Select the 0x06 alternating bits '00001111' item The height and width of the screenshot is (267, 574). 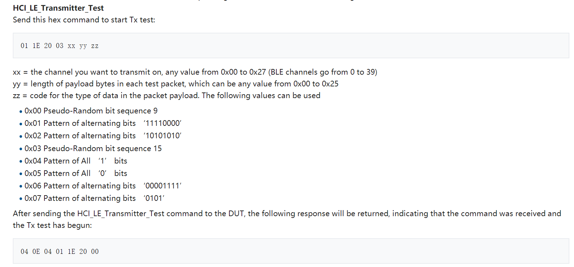tap(103, 186)
